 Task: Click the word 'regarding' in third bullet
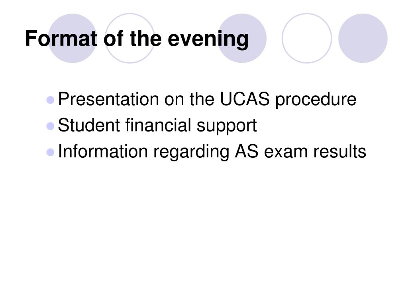pos(191,152)
